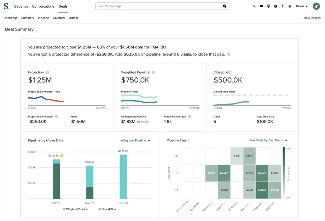Screen dimensions: 325x221
Task: Switch to the Conversations section
Action: [x=43, y=6]
